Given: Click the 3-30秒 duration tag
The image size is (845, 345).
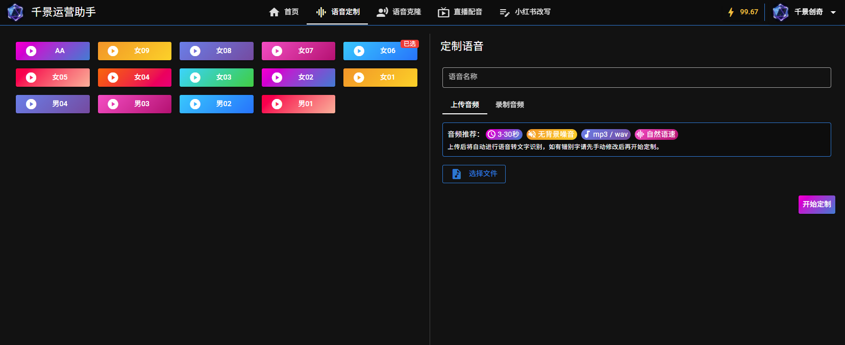Looking at the screenshot, I should 504,135.
